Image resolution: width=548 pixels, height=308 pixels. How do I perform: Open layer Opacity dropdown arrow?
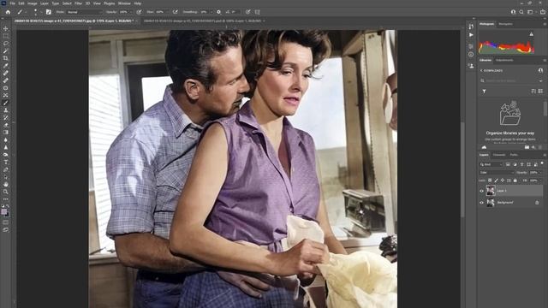tap(541, 173)
